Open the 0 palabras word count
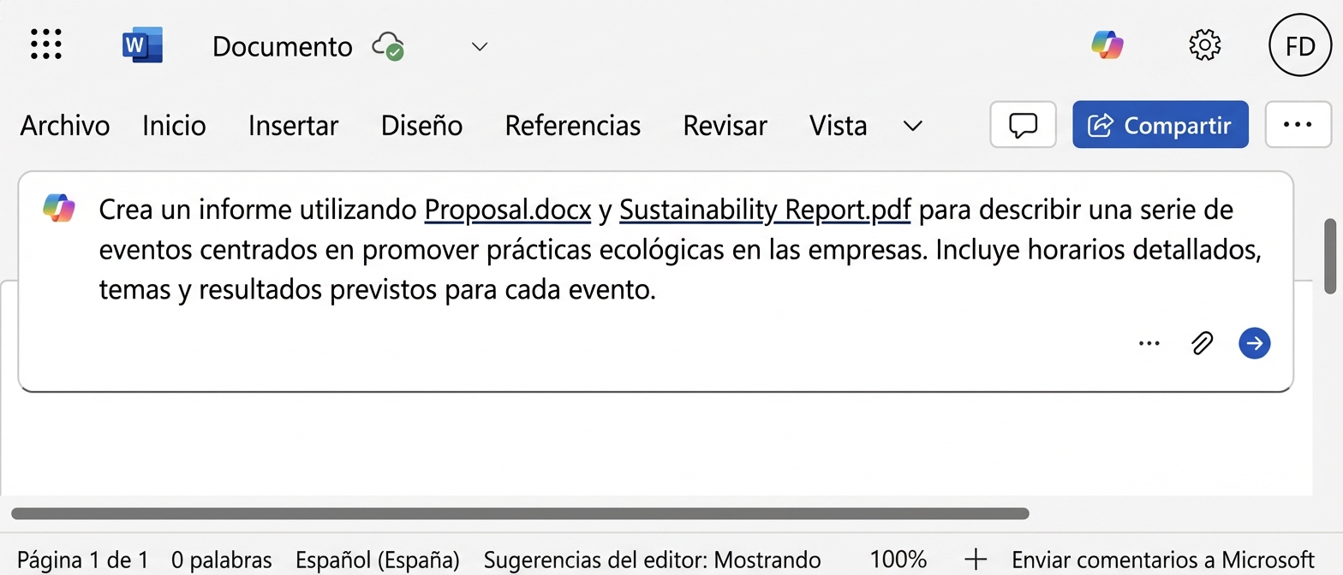 (222, 560)
